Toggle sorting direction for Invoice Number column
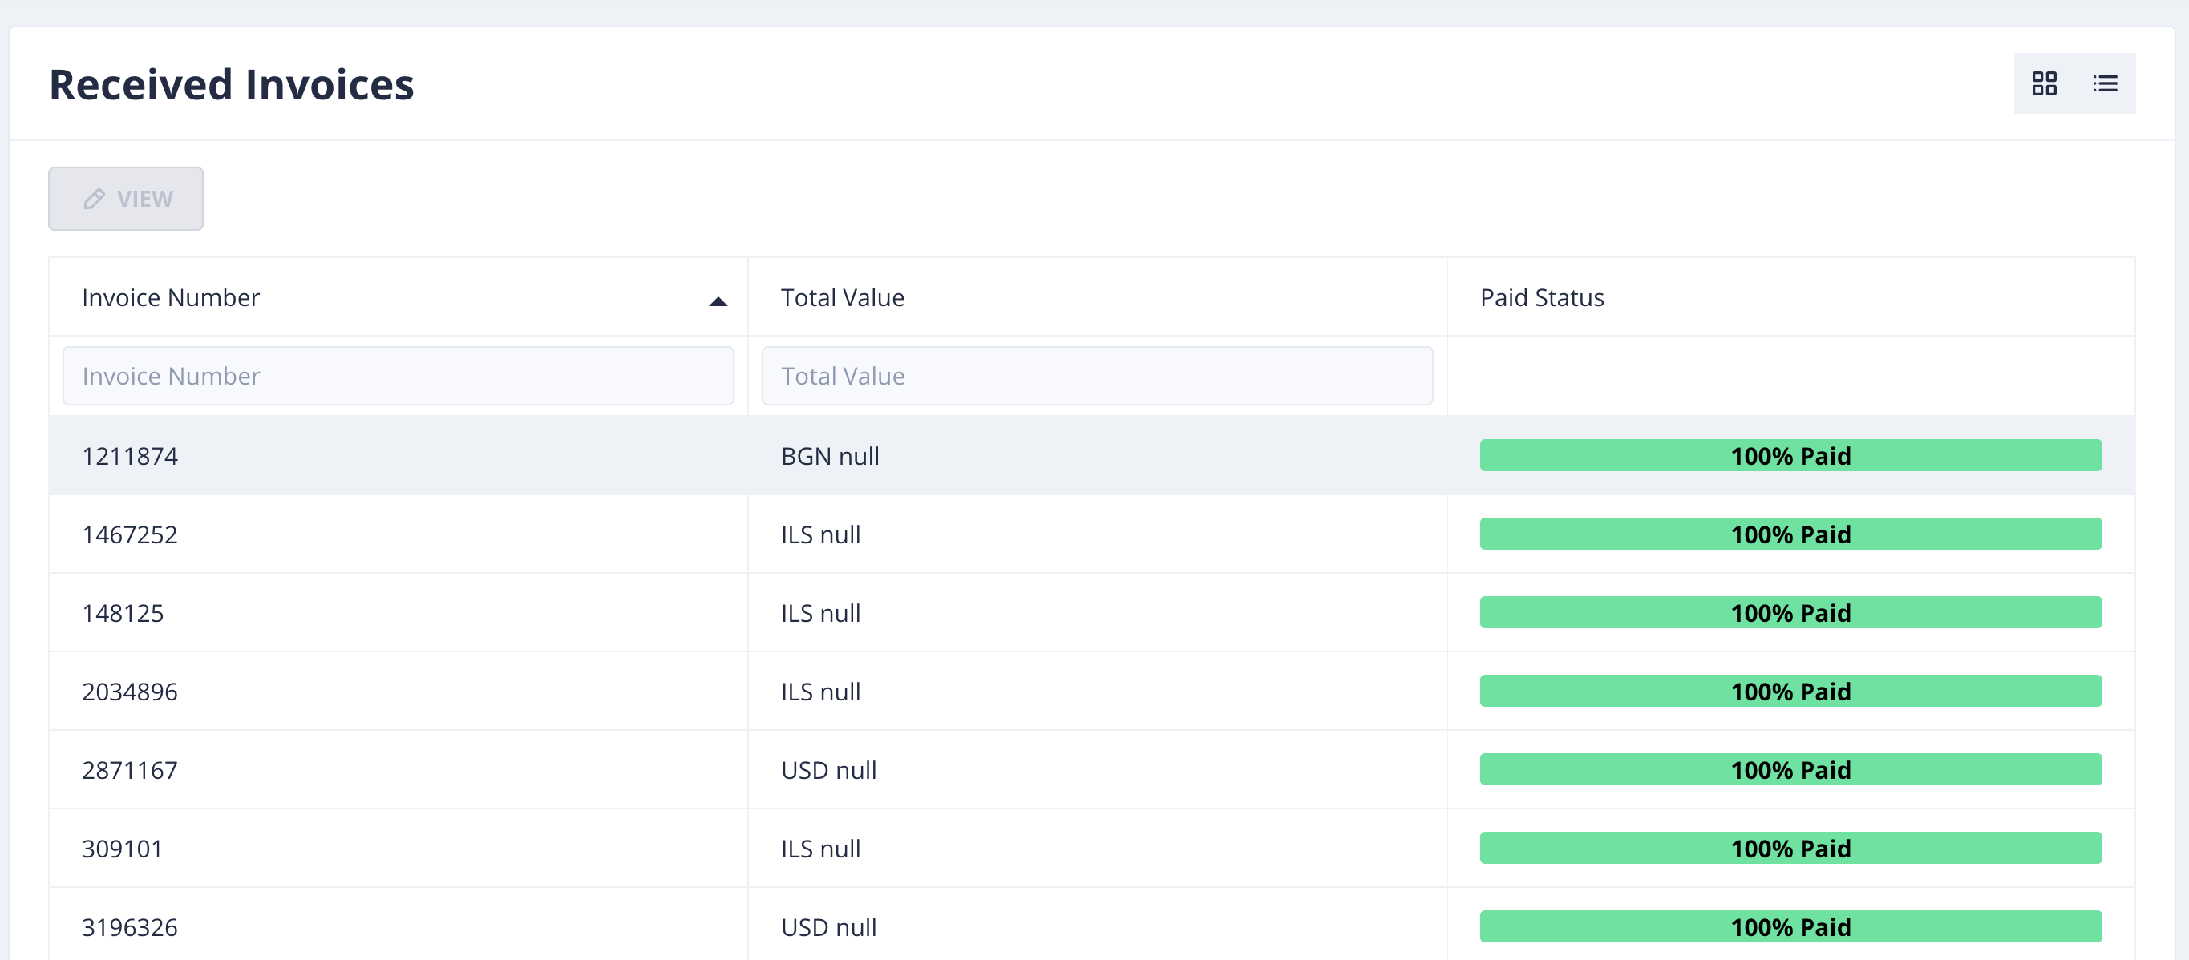 coord(718,301)
